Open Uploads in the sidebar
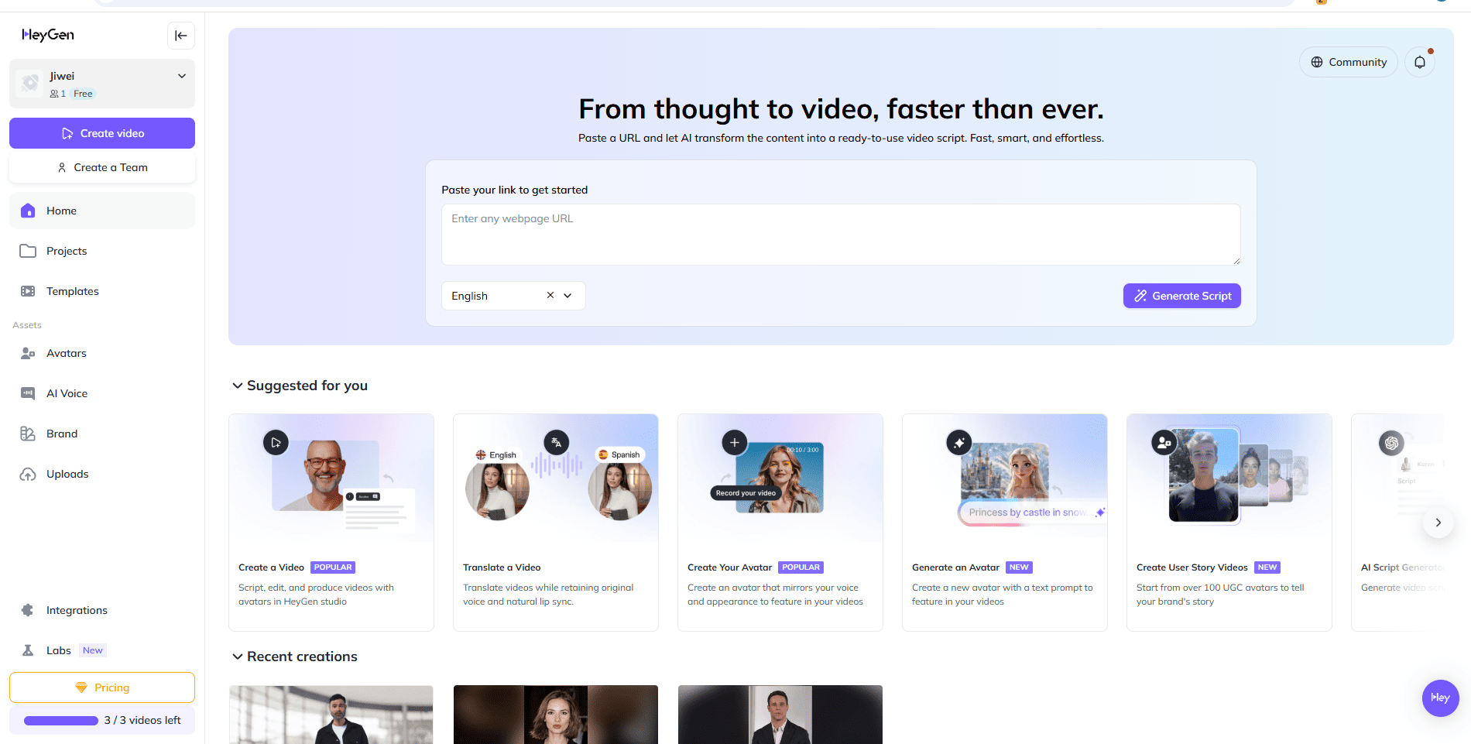Screen dimensions: 1471x744 [102, 474]
